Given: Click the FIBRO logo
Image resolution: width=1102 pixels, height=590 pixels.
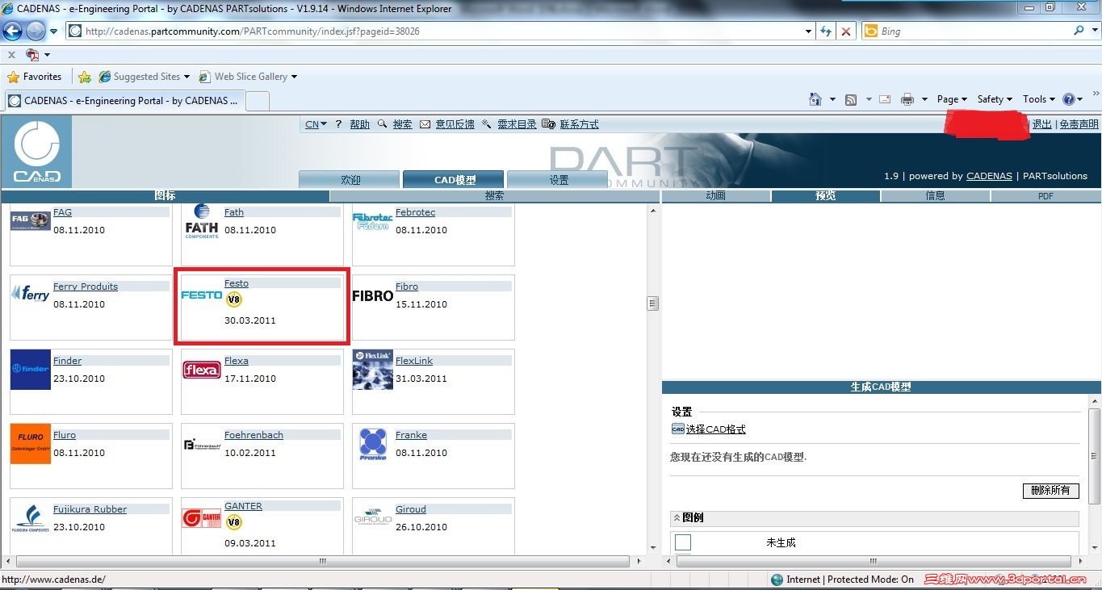Looking at the screenshot, I should [x=373, y=295].
